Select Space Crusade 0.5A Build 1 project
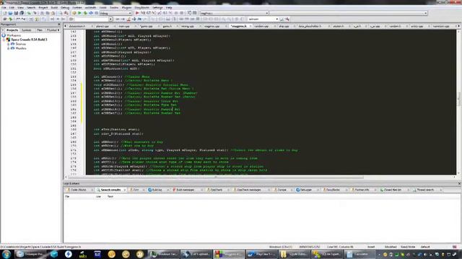Image resolution: width=462 pixels, height=259 pixels. pyautogui.click(x=29, y=40)
